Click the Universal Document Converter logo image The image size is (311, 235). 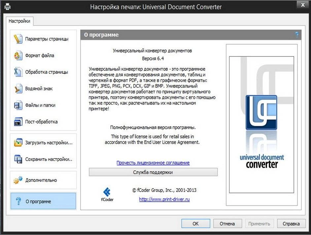(x=261, y=125)
